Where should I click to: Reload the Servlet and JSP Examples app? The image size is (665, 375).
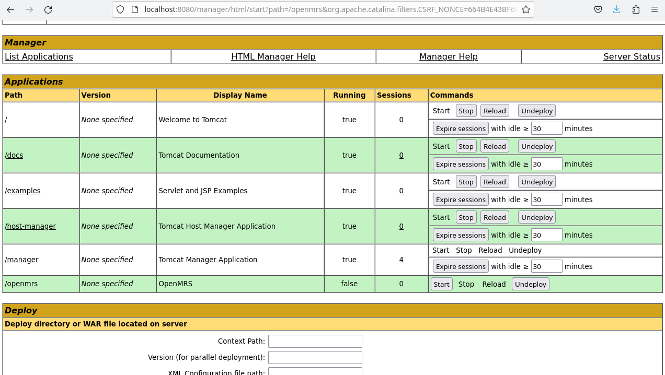495,182
